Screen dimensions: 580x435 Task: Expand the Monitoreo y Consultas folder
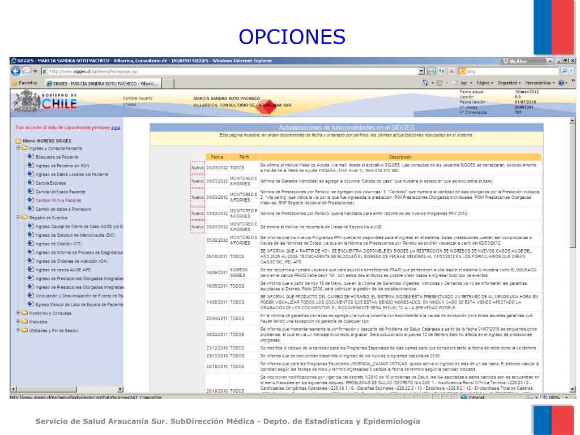tap(18, 313)
